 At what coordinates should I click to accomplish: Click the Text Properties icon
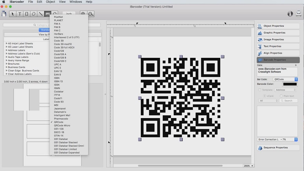[x=260, y=47]
